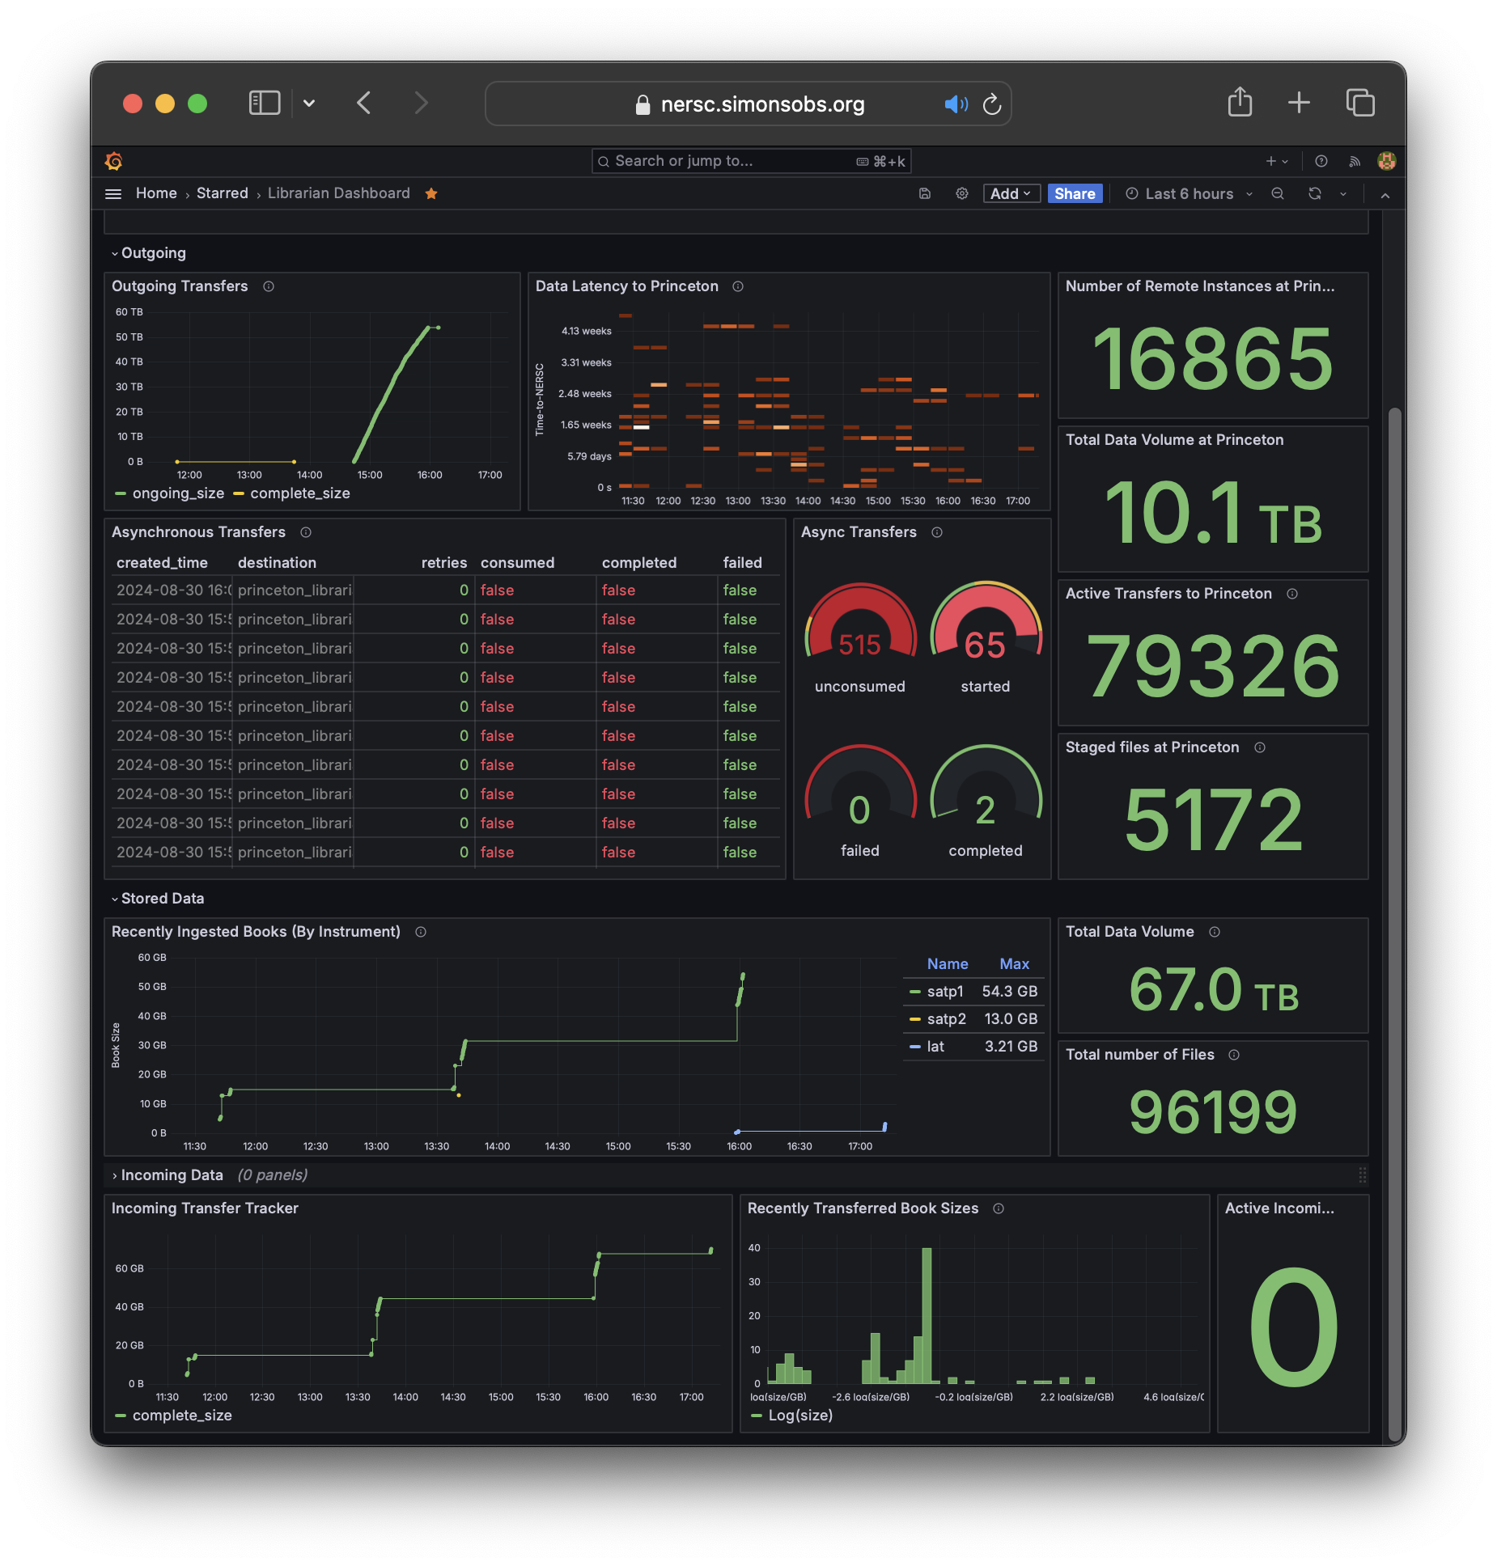Open the Grafana help icon
This screenshot has width=1497, height=1566.
point(1321,161)
